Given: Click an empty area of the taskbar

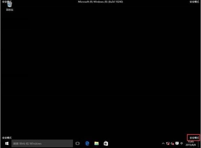Looking at the screenshot, I should tap(134, 144).
